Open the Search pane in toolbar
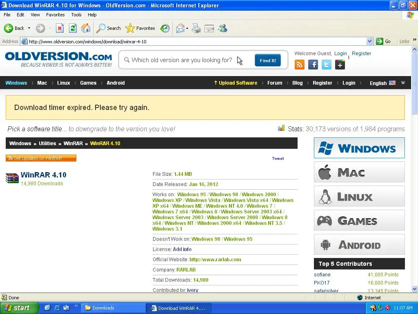 pos(108,28)
